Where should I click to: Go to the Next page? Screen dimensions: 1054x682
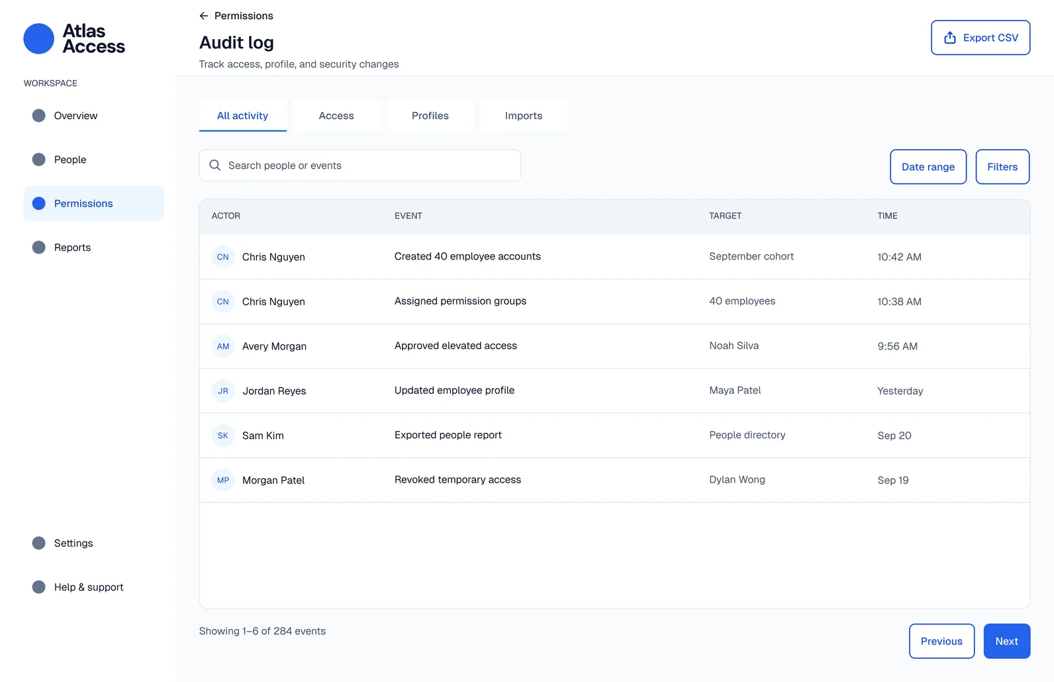tap(1007, 641)
